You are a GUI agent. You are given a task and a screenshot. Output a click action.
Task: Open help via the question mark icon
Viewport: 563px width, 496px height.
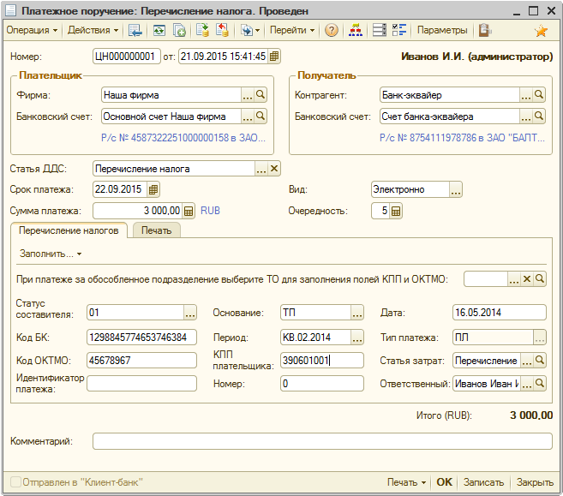point(332,30)
